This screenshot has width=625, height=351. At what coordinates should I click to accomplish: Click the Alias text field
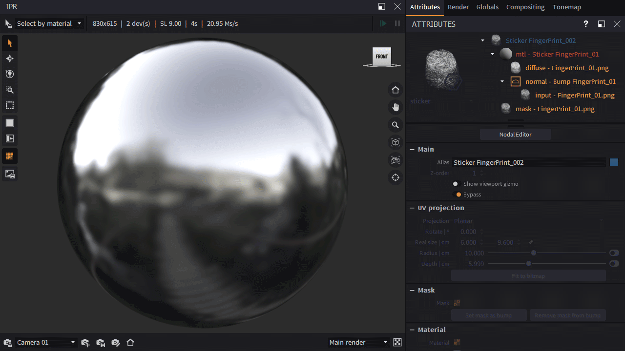528,162
